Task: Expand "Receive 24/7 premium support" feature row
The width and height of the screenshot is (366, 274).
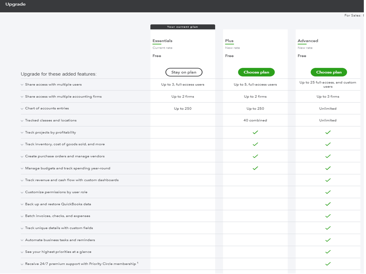Action: point(22,264)
